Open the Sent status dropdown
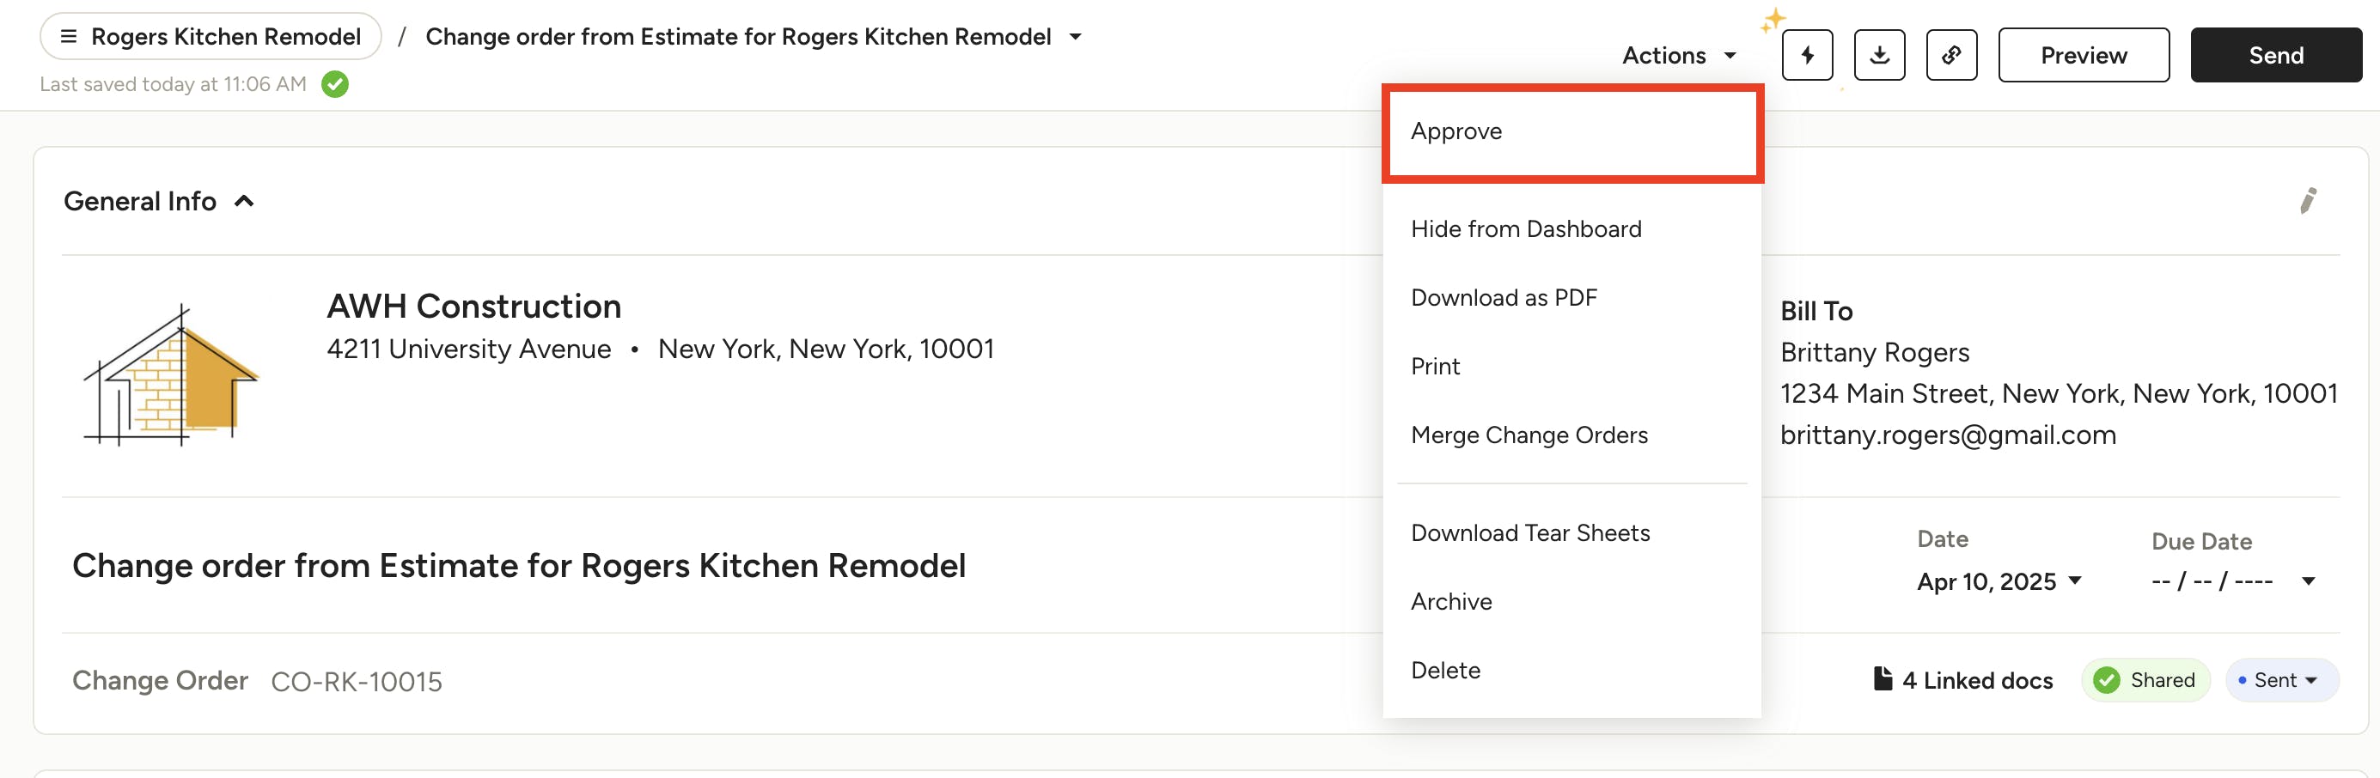The width and height of the screenshot is (2380, 778). click(x=2281, y=680)
